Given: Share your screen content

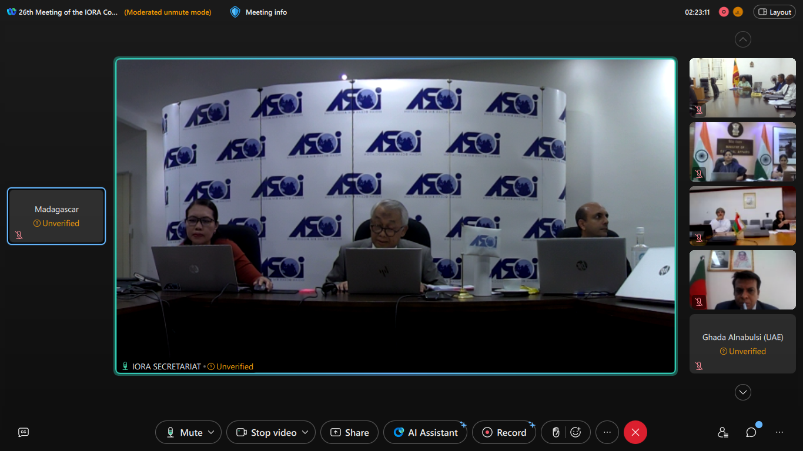Looking at the screenshot, I should (349, 432).
